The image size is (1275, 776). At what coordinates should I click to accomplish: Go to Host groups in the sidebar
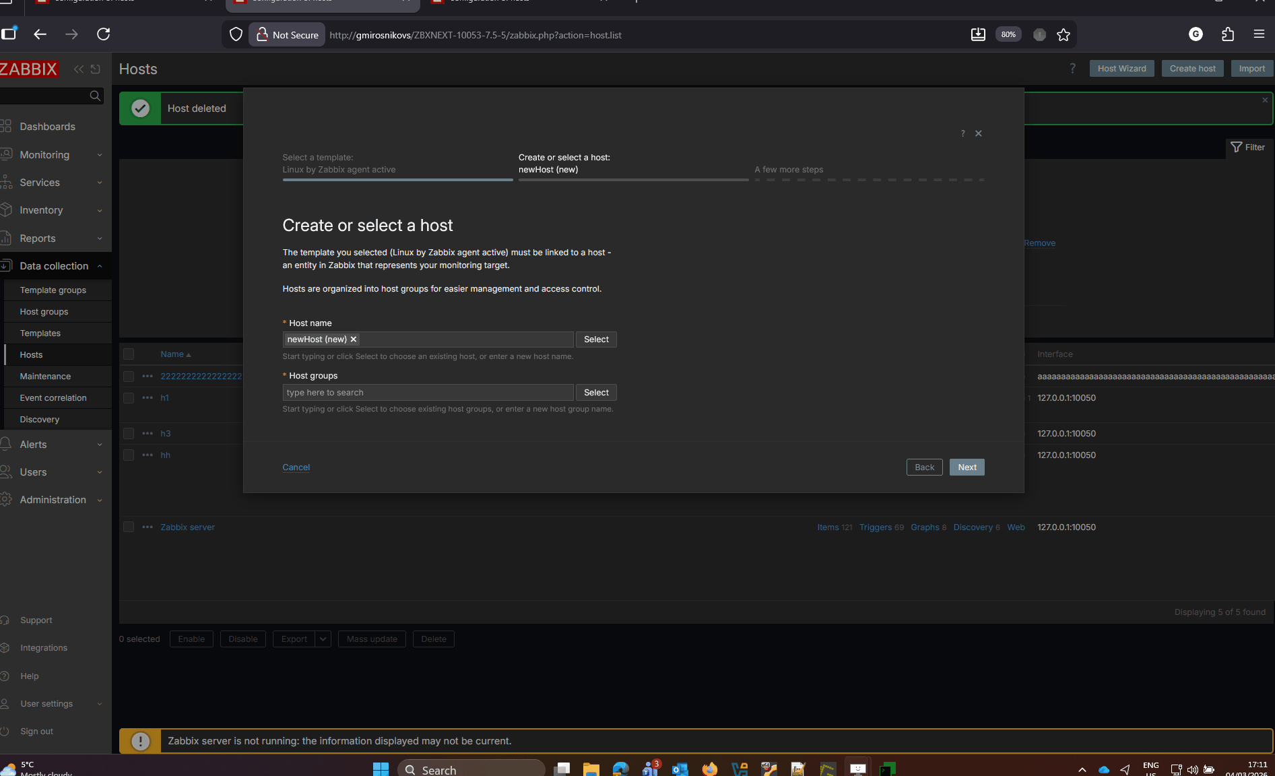coord(44,312)
